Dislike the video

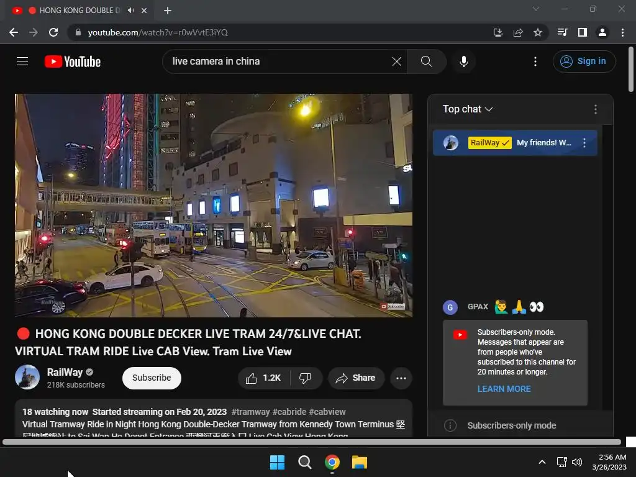[x=305, y=378]
